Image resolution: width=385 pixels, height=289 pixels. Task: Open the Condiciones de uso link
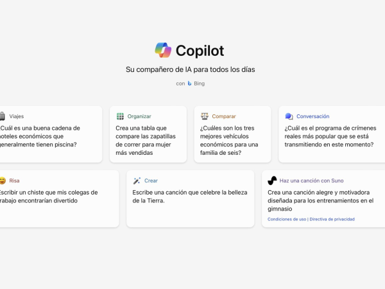coord(287,219)
